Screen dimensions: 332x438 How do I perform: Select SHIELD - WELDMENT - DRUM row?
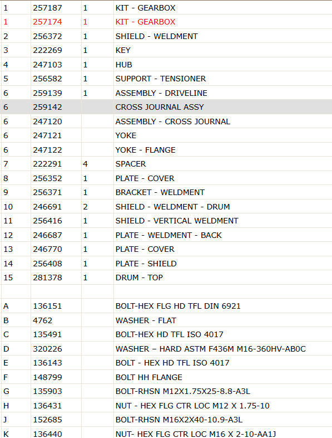(x=166, y=207)
